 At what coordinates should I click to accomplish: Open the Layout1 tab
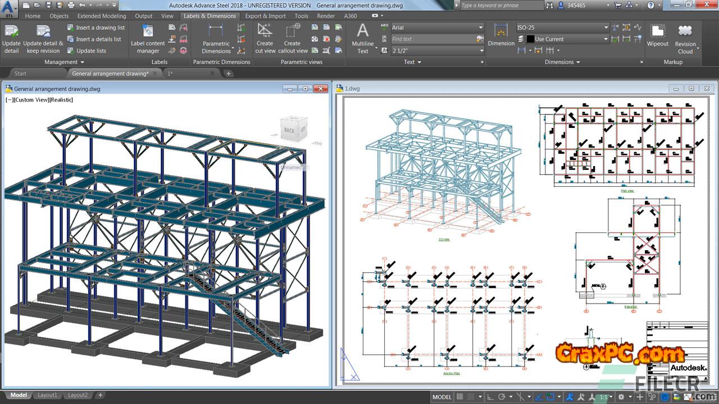(47, 395)
